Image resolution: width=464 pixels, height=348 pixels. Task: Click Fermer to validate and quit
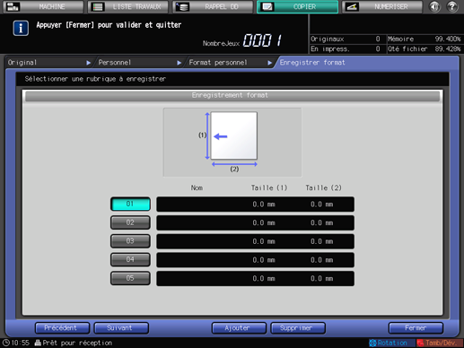click(416, 328)
